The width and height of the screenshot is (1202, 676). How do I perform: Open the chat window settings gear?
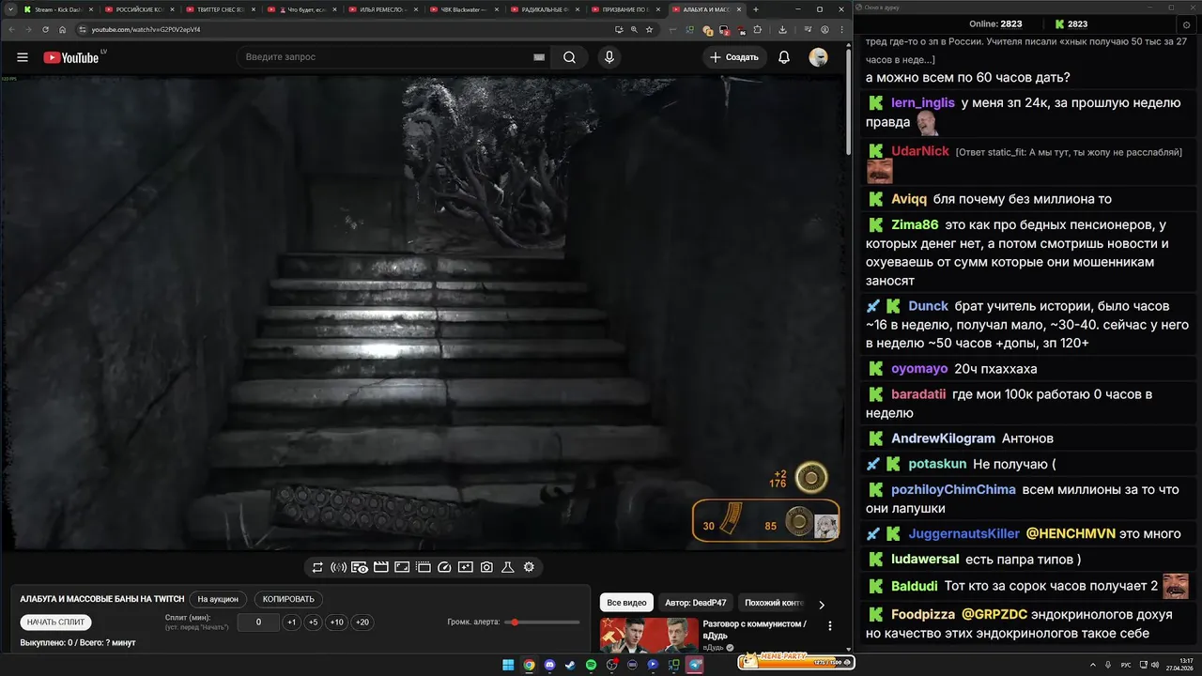pos(1186,24)
